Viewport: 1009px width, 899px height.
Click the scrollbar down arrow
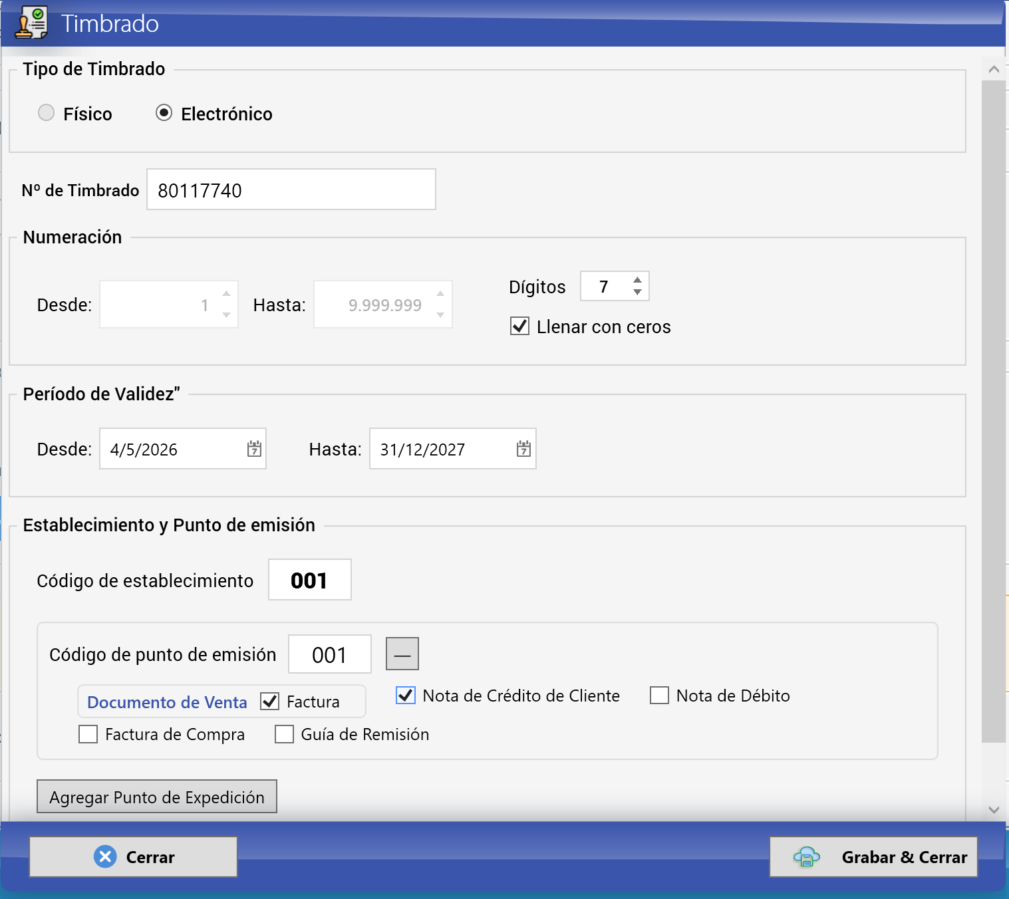(x=994, y=809)
